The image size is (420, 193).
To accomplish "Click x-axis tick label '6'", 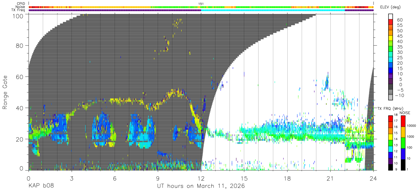I will pyautogui.click(x=115, y=178).
